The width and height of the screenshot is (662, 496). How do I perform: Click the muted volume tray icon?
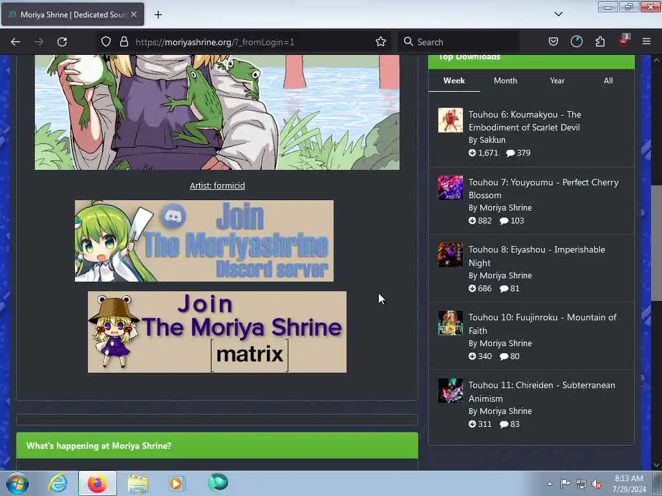click(597, 484)
